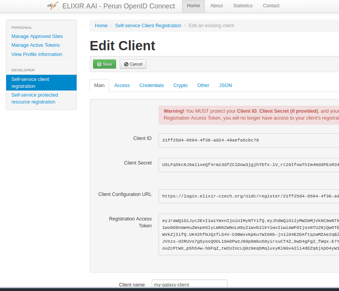Click Home in the breadcrumb
The height and width of the screenshot is (291, 339).
click(x=101, y=26)
